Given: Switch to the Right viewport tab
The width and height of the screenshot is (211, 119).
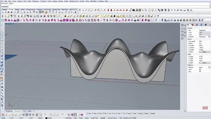Looking at the screenshot, I should click(30, 111).
